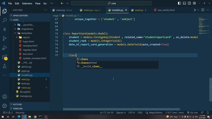Select the __build_class__ suggestion
This screenshot has height=119, width=212.
coord(117,66)
